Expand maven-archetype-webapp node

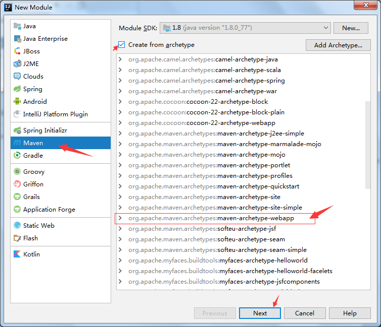pos(120,218)
